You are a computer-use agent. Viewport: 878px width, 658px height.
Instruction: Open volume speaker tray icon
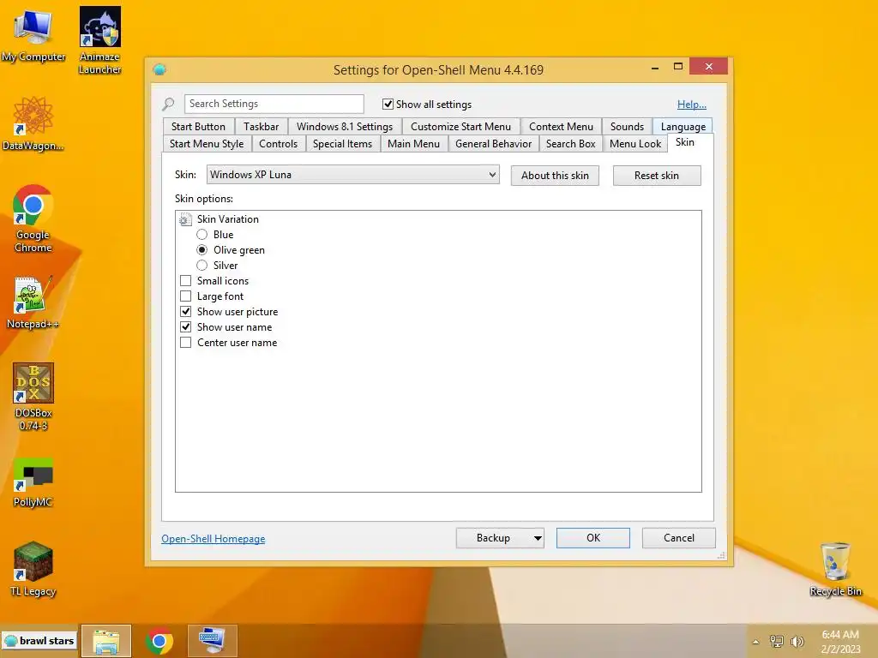(797, 642)
